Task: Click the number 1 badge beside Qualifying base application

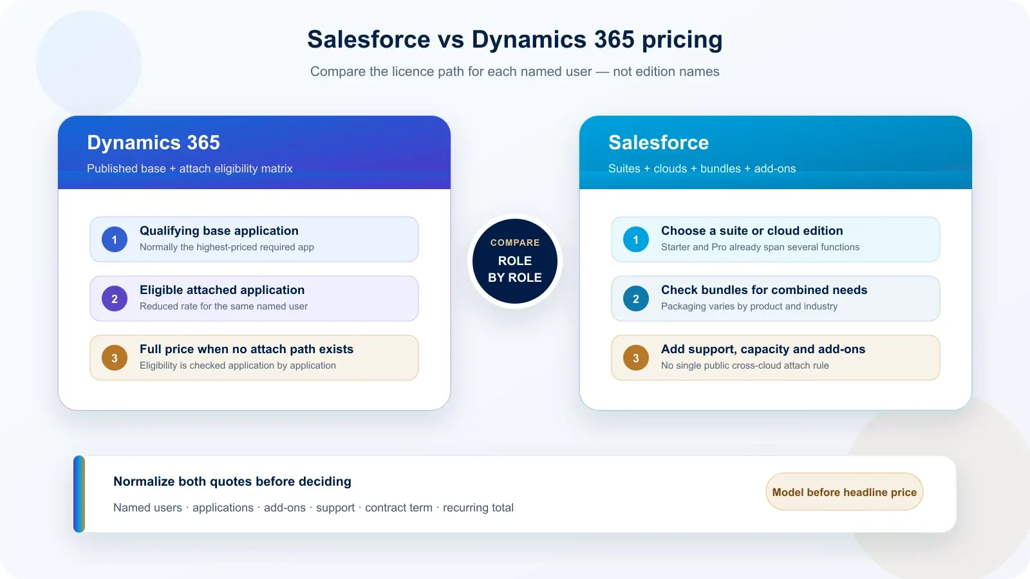Action: point(115,239)
